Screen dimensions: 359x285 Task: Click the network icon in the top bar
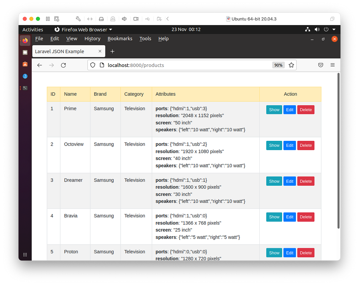coord(308,29)
